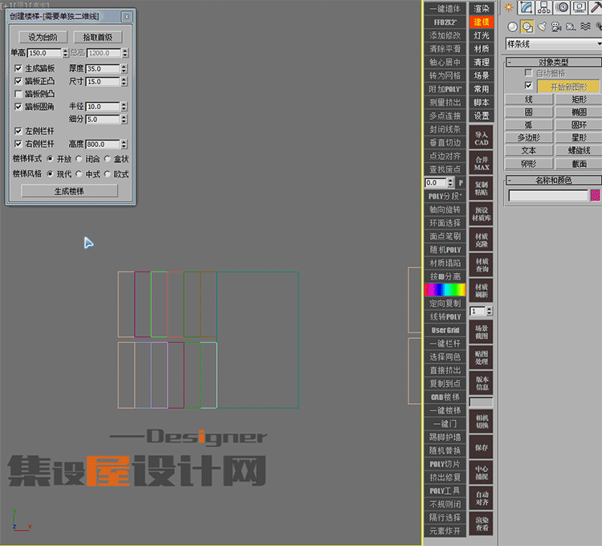602x546 pixels.
Task: Toggle the 开始新图形 checkbox
Action: 528,85
